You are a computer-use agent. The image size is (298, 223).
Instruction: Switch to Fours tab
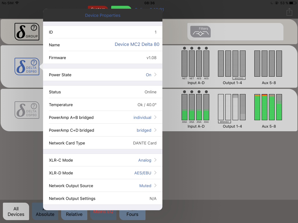[132, 215]
